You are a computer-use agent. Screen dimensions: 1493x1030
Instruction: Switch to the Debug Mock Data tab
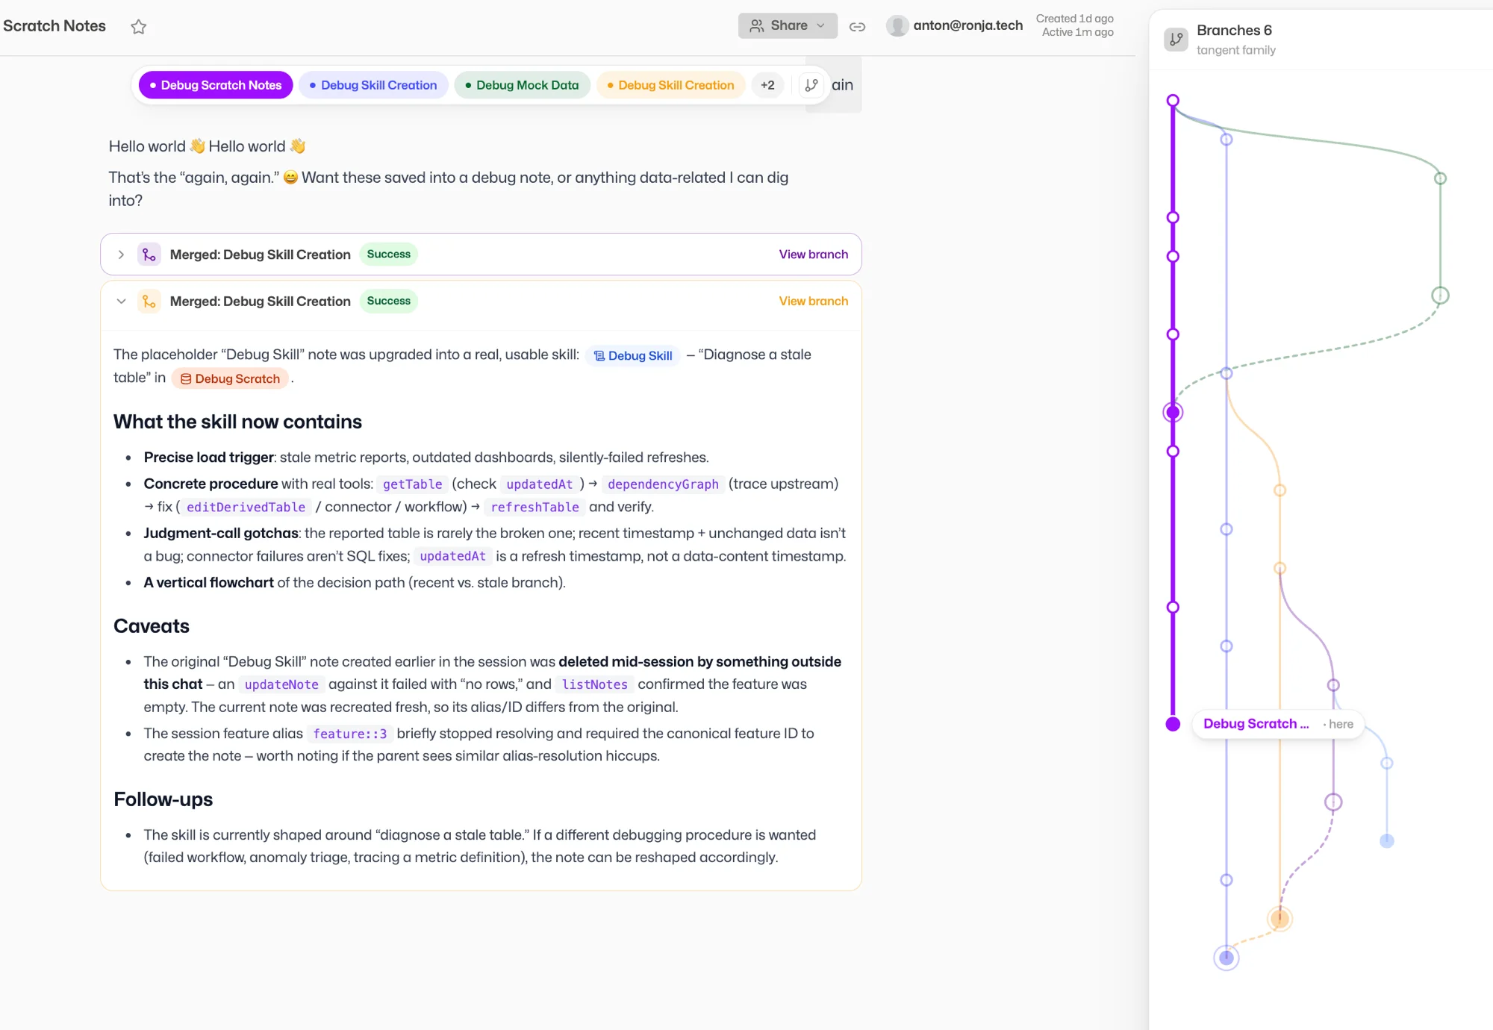[x=522, y=85]
